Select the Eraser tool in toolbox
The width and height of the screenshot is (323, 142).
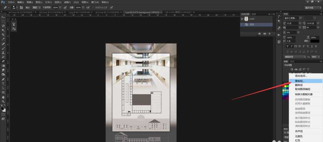(x=3, y=61)
